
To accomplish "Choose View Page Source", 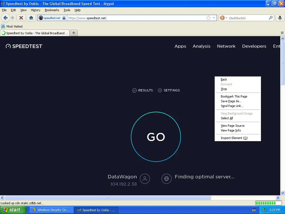I will coord(238,126).
